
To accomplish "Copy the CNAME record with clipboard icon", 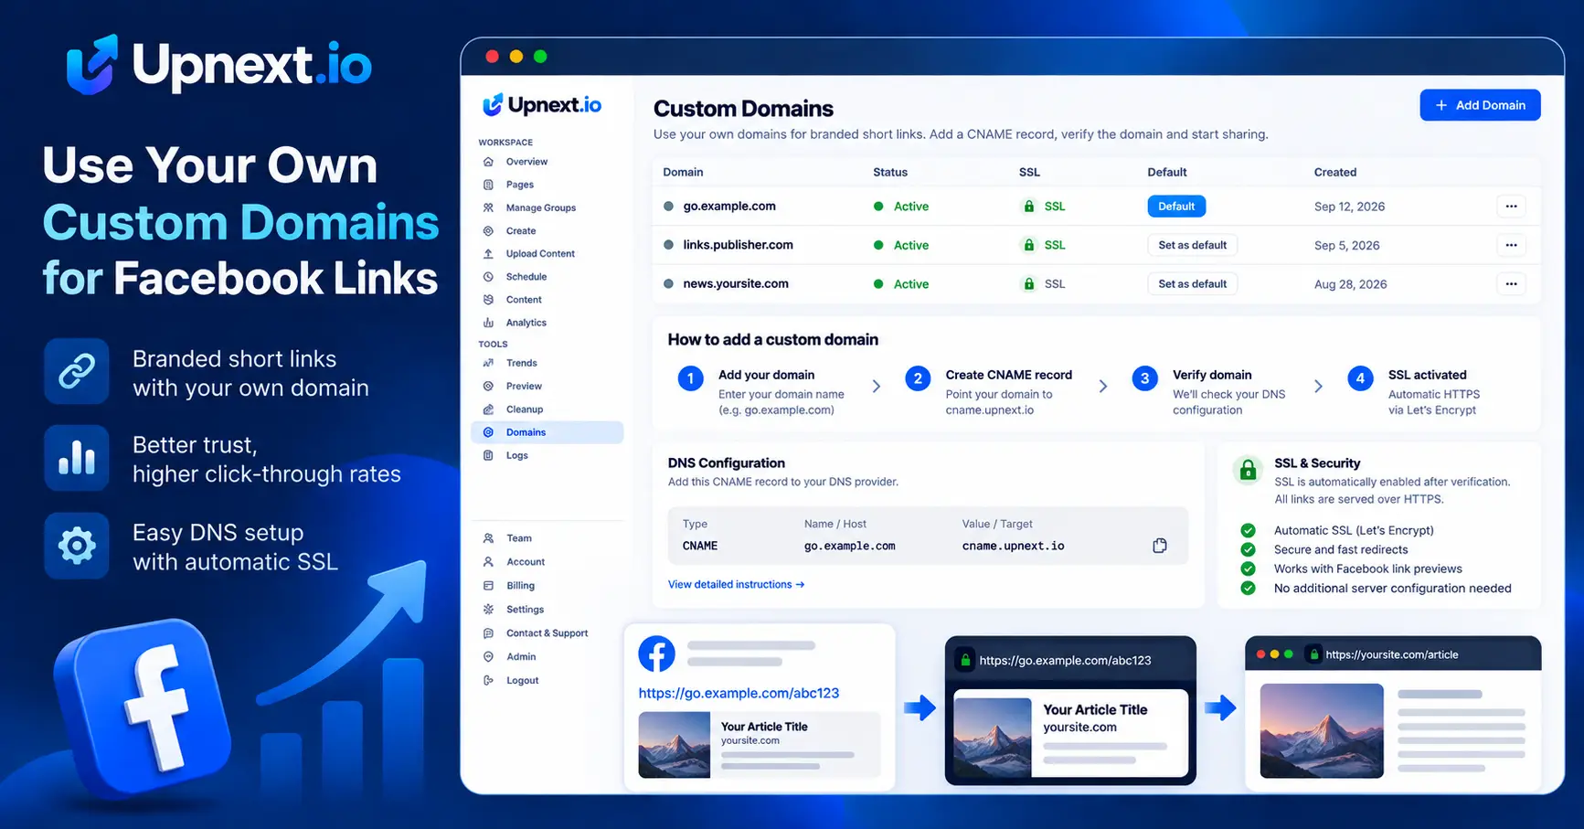I will click(1160, 546).
